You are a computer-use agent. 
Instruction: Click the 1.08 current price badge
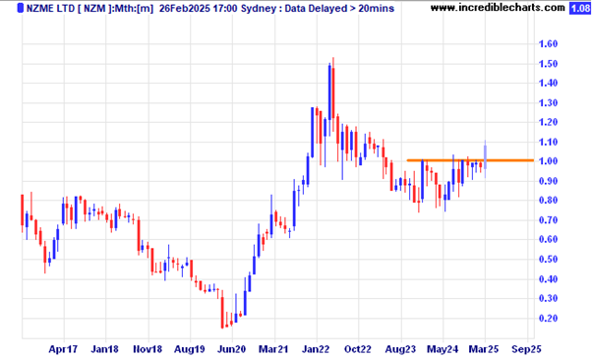coord(580,8)
